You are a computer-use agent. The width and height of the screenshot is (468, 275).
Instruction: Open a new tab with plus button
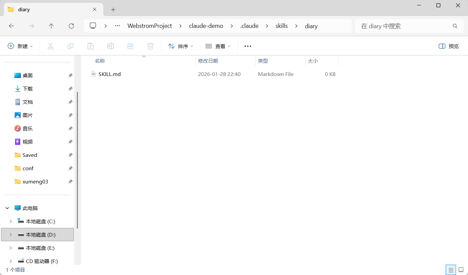pos(113,10)
